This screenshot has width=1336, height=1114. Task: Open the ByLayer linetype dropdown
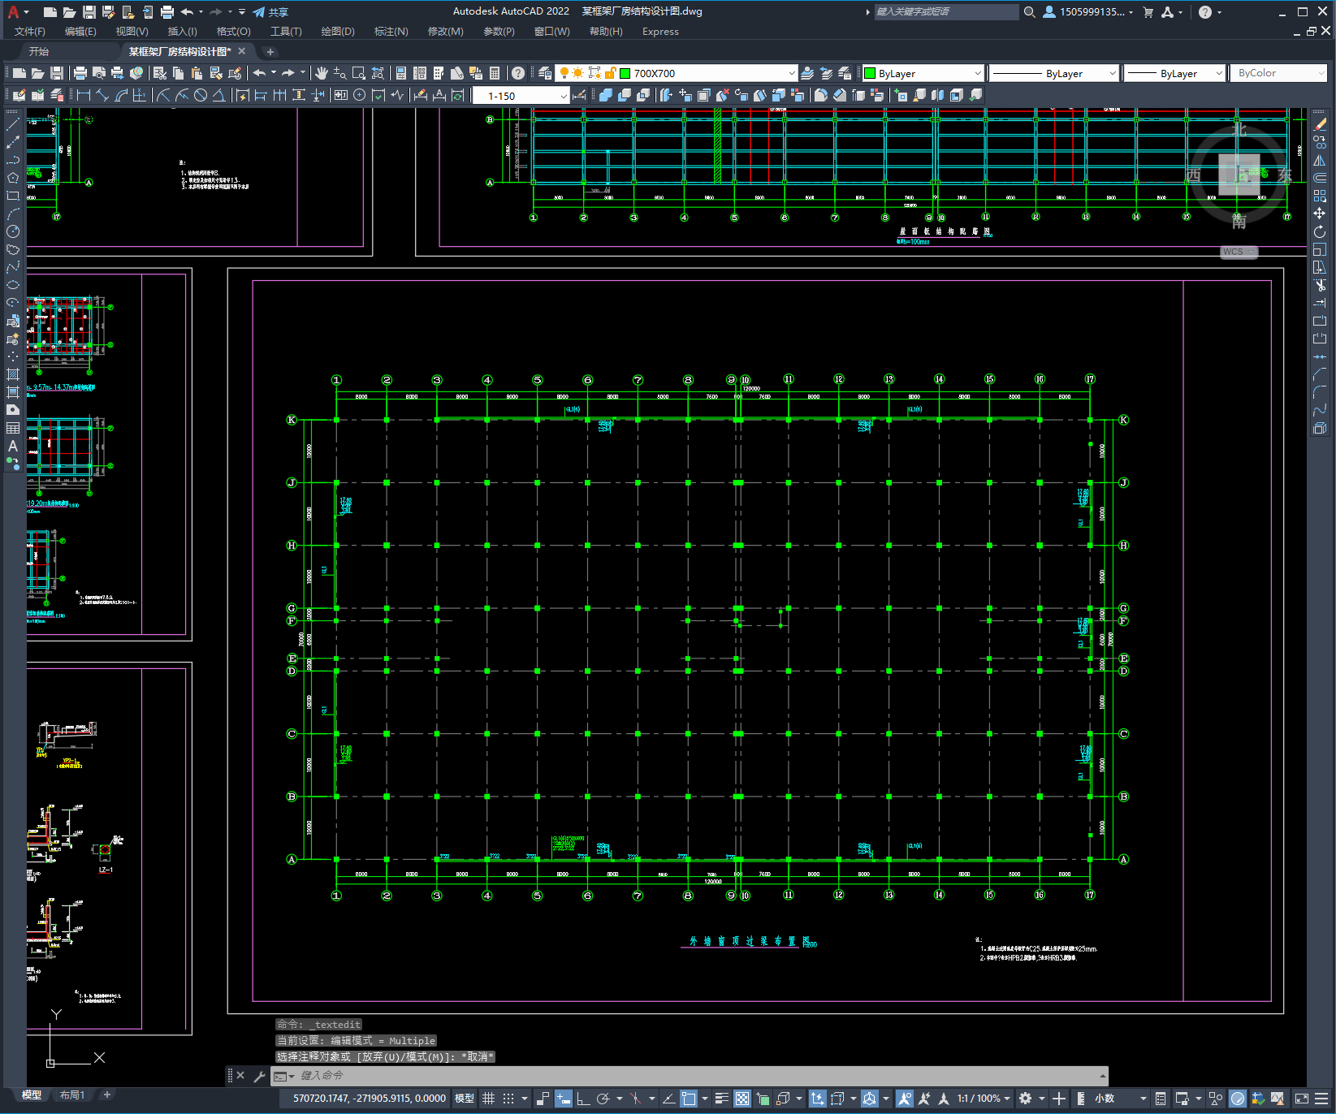tap(1113, 73)
